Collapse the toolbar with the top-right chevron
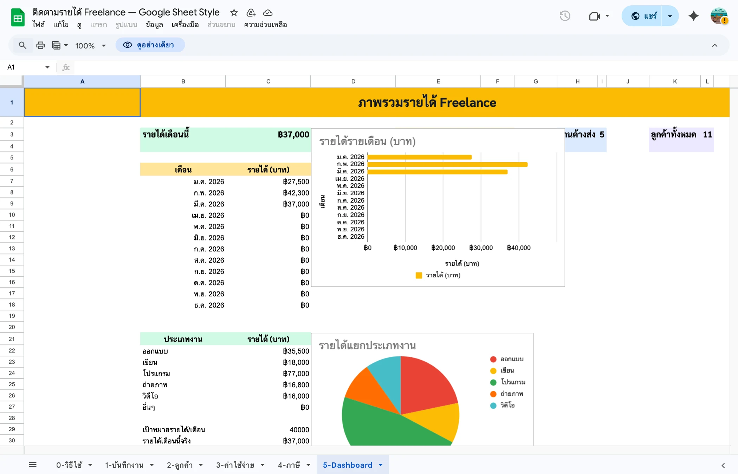 (x=715, y=45)
